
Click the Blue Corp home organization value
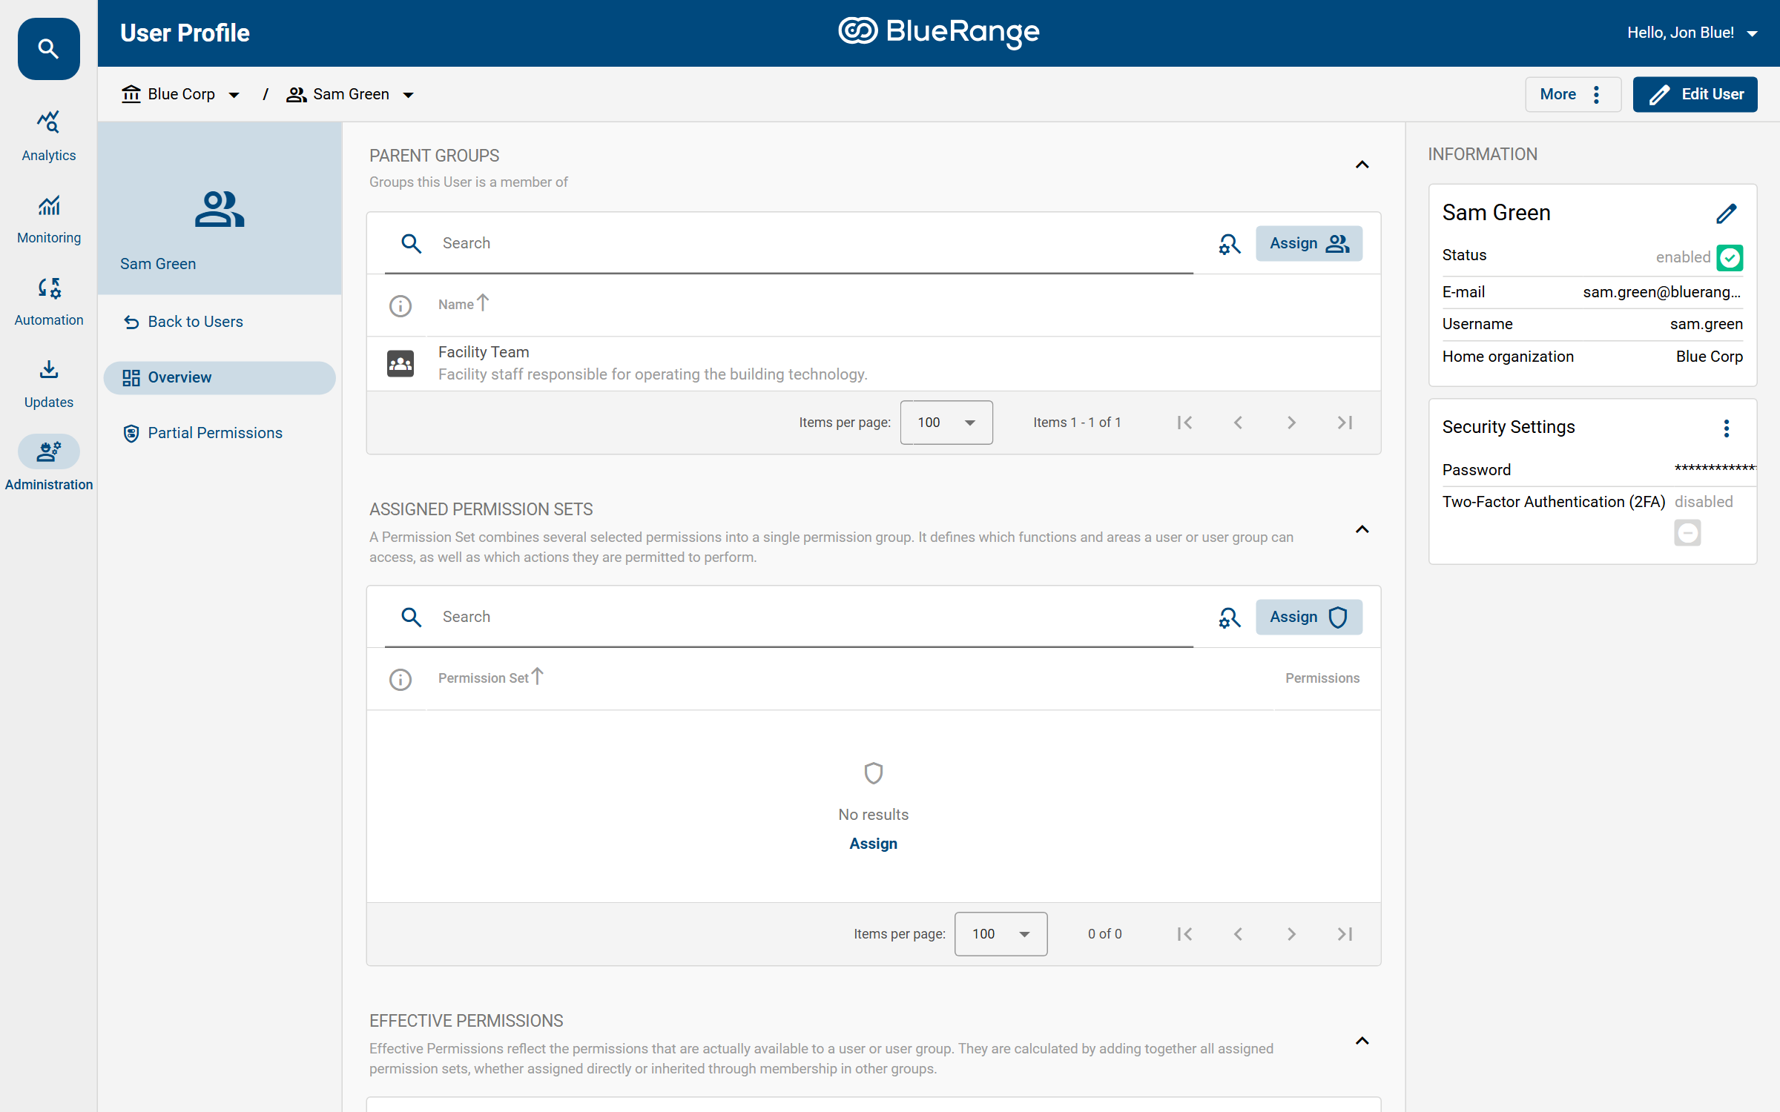pos(1709,357)
